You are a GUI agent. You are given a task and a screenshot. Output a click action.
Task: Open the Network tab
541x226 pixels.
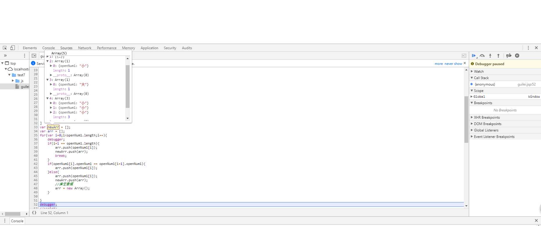point(85,48)
